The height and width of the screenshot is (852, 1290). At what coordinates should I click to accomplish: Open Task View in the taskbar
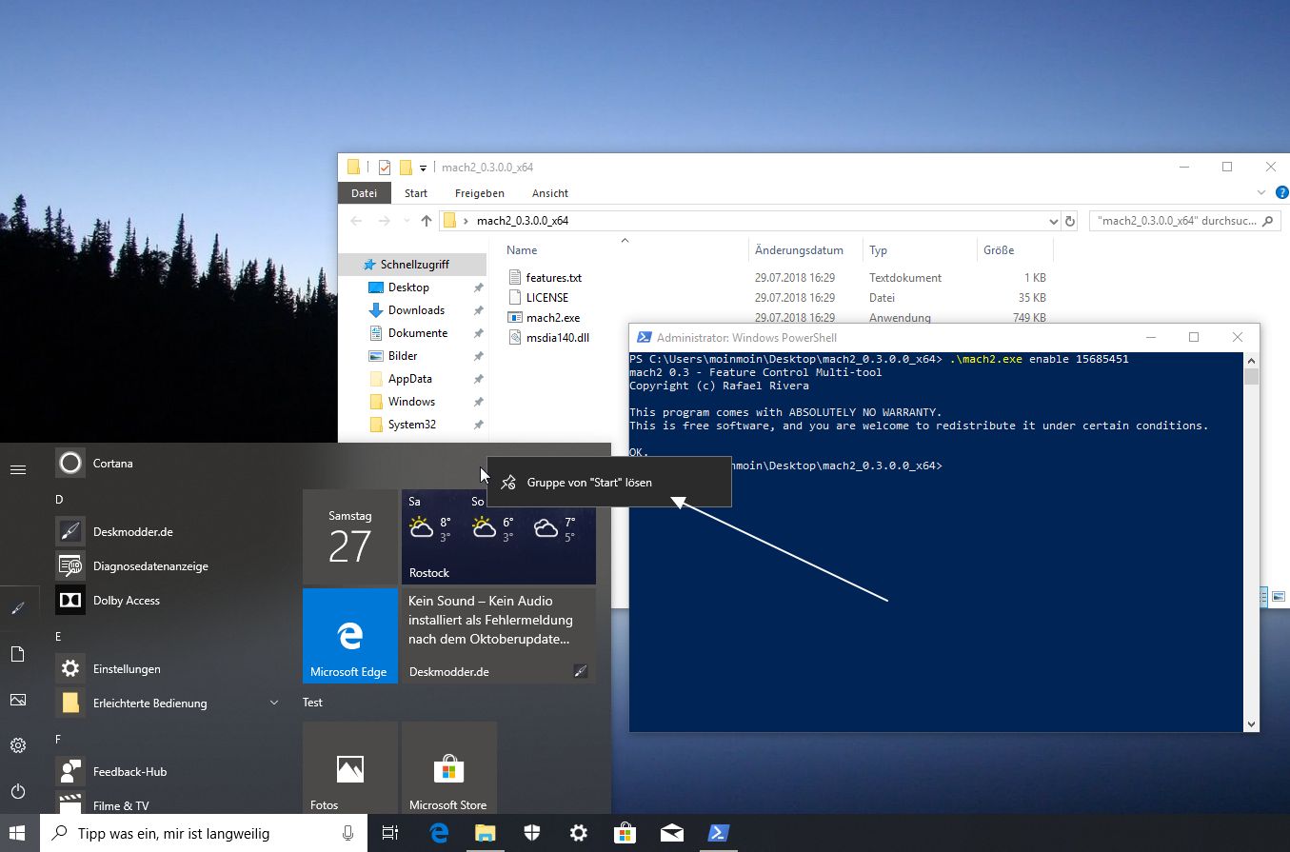(390, 833)
